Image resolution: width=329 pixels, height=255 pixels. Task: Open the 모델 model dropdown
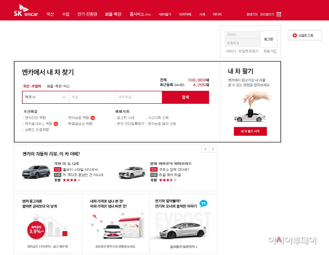point(92,97)
